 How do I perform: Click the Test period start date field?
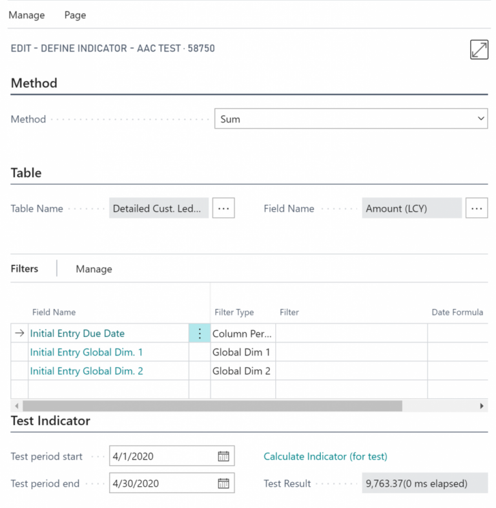coord(172,456)
